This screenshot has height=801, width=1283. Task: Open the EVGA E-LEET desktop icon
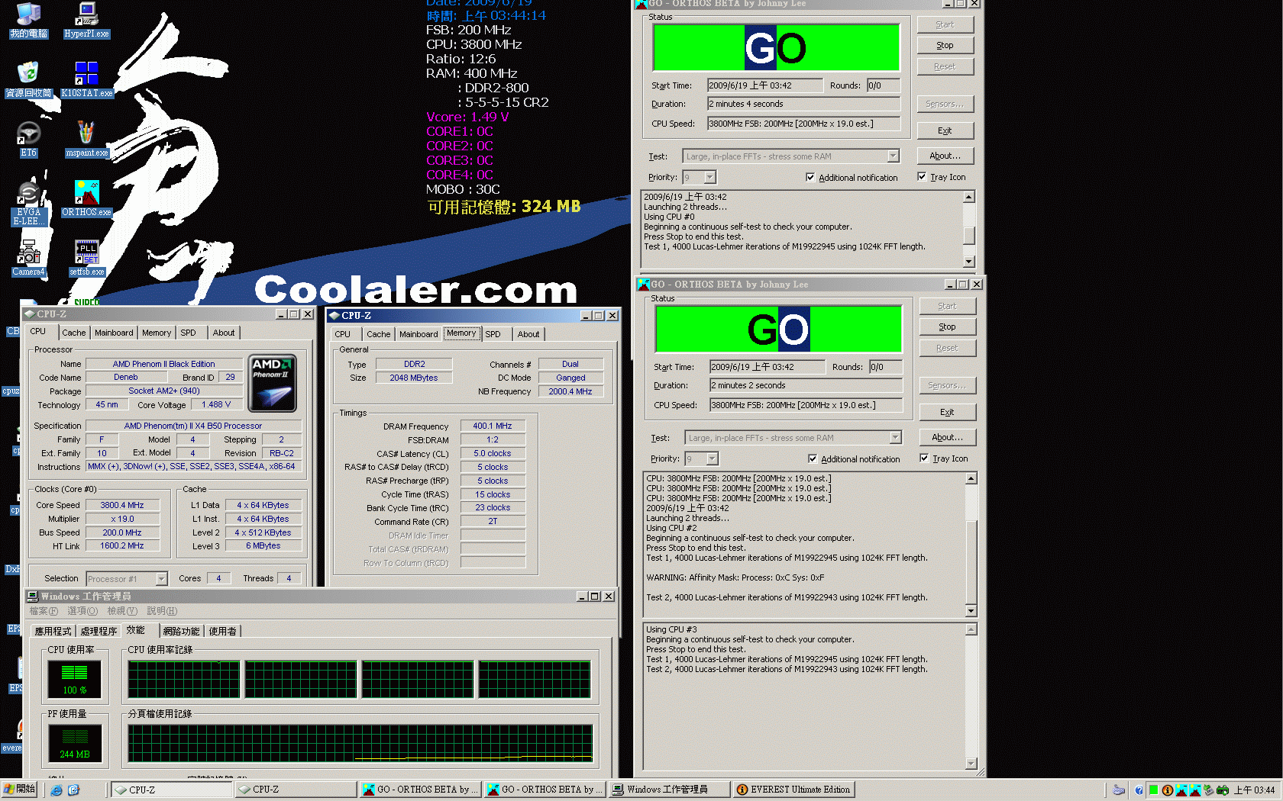(x=28, y=204)
